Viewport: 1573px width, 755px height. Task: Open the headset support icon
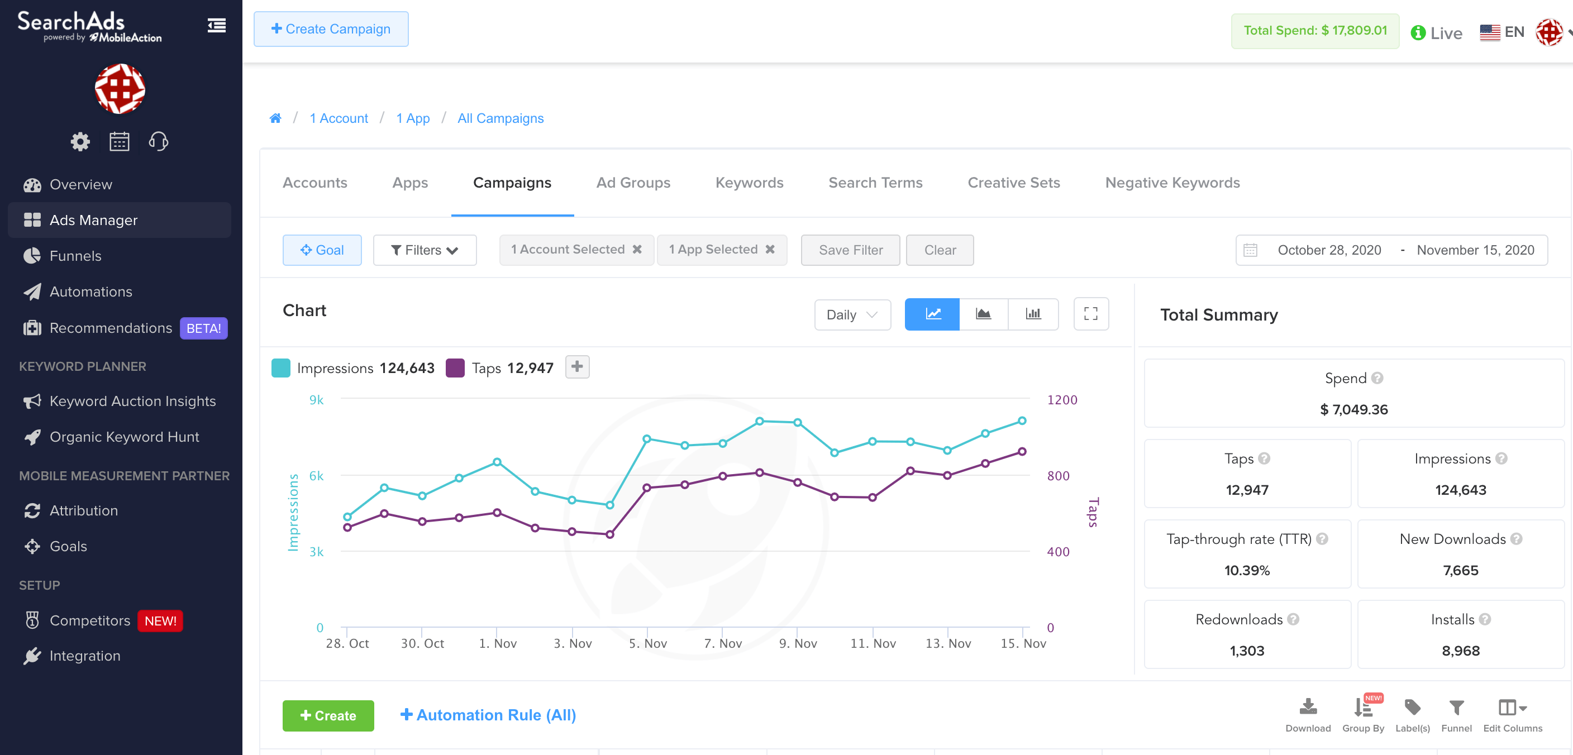point(158,142)
